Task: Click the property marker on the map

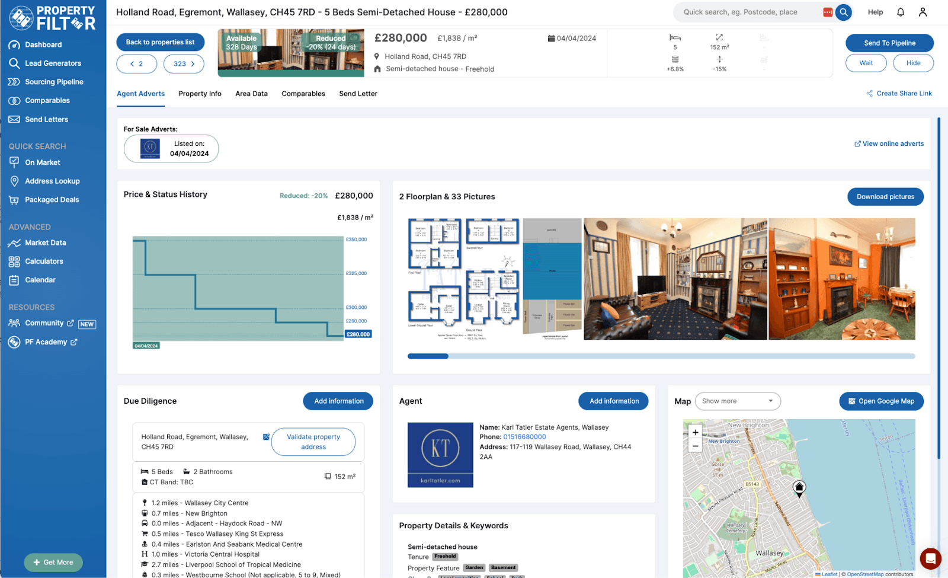Action: 799,488
